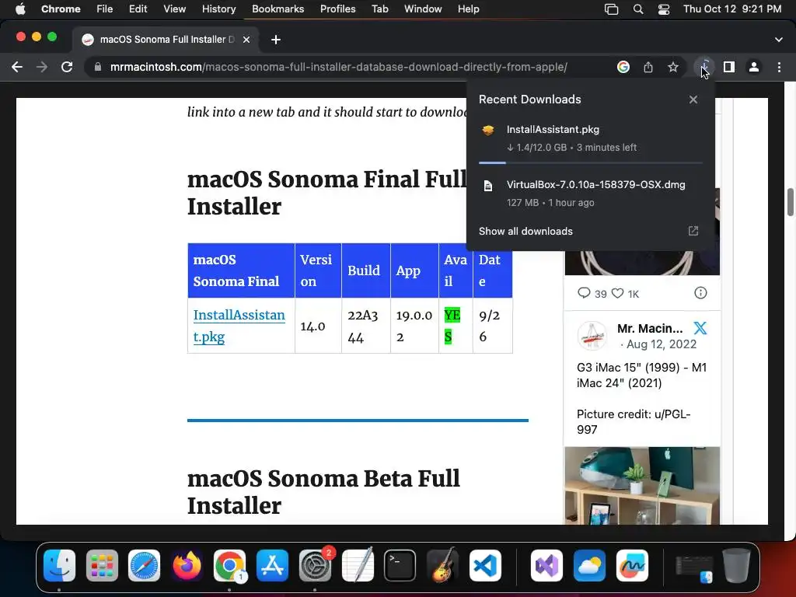Click the Mr. Macintosh tweet avatar
Screen dimensions: 796x597
click(x=592, y=336)
